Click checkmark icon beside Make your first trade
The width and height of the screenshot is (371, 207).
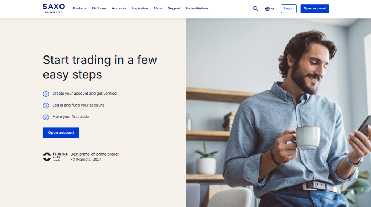[x=46, y=117]
